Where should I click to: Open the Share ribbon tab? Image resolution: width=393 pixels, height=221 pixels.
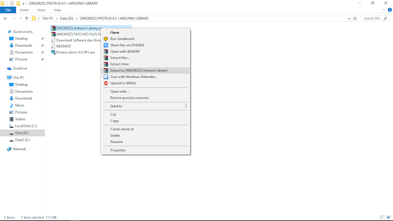tap(41, 10)
